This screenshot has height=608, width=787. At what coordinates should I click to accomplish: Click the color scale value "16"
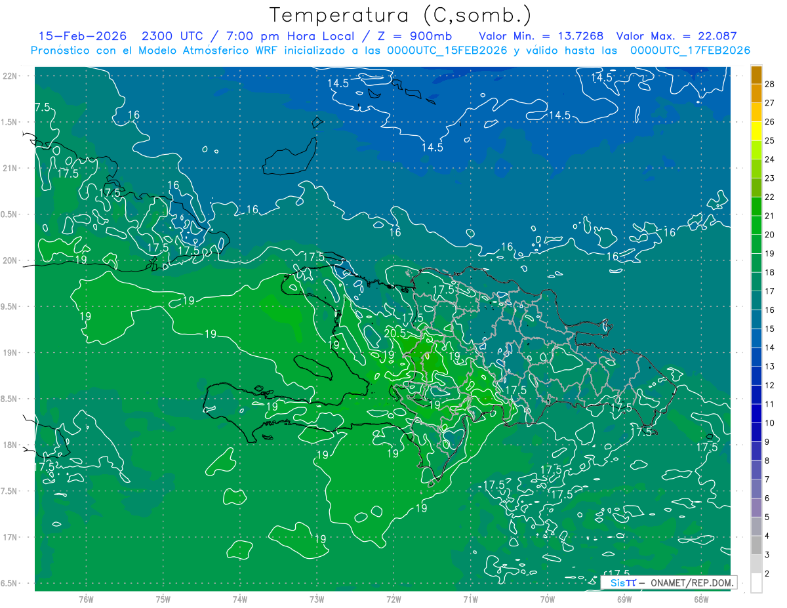(770, 310)
